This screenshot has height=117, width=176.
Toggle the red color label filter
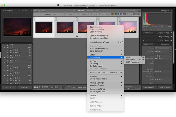pos(112,14)
